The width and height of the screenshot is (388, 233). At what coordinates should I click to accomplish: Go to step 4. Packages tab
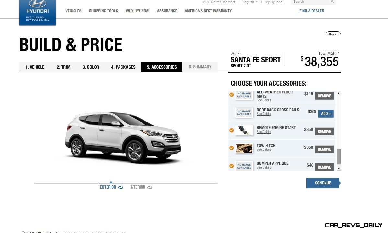click(123, 67)
